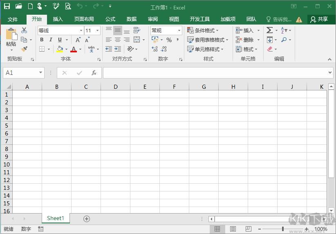
Task: Open 单元格样式 cell styles dropdown
Action: [205, 49]
